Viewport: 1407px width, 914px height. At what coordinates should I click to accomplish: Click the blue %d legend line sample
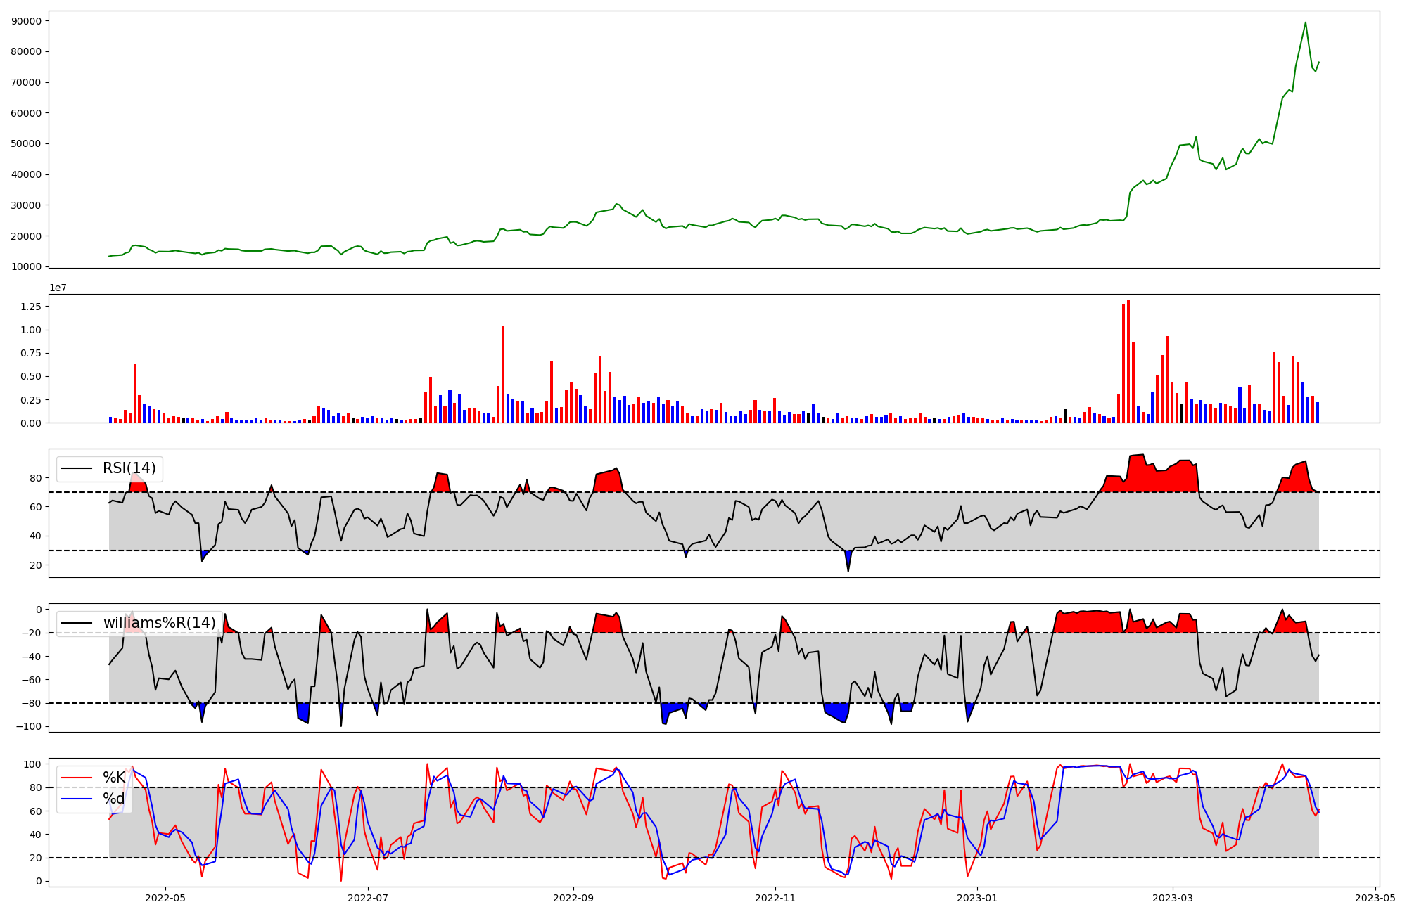77,799
